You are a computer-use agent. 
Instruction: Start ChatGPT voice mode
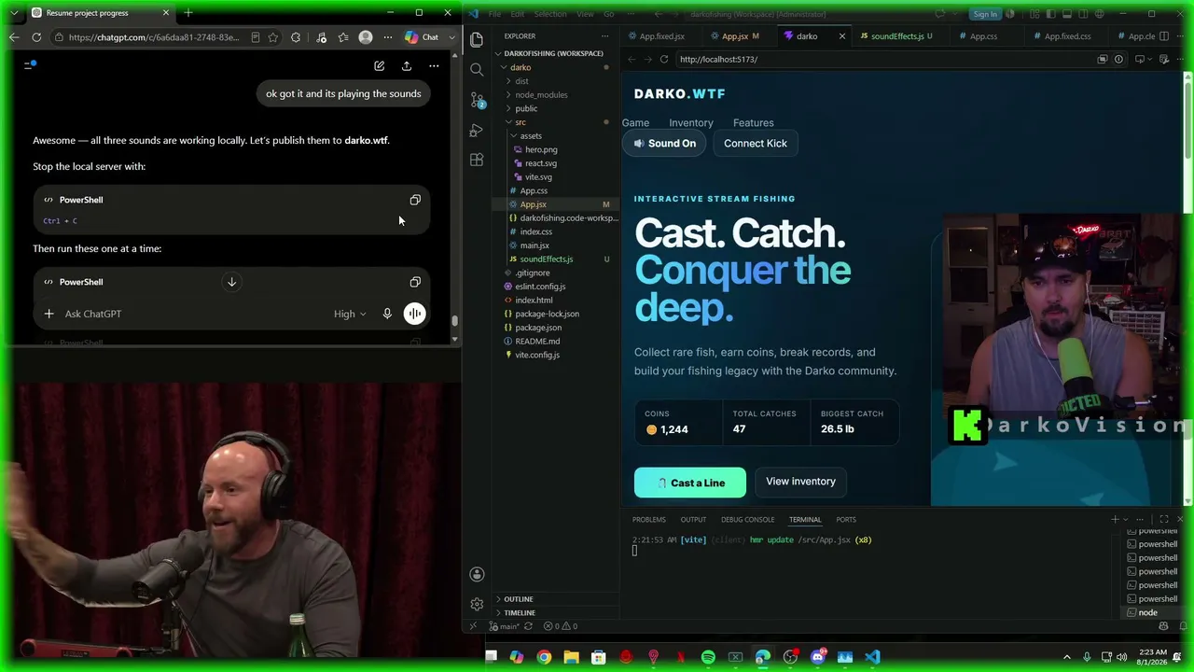pyautogui.click(x=414, y=314)
